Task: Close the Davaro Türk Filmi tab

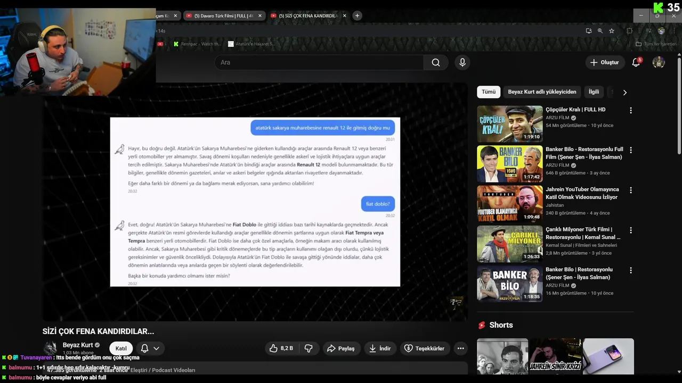Action: 260,16
